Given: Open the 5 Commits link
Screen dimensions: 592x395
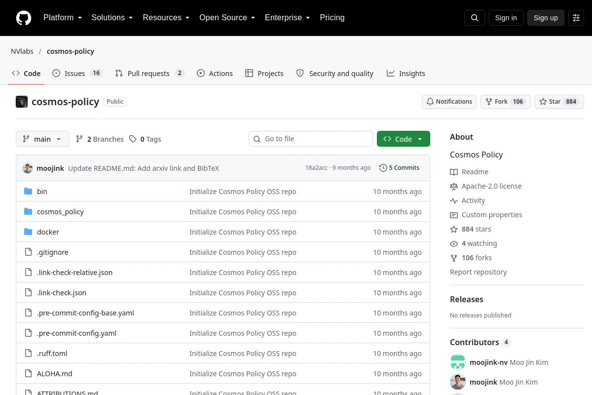Looking at the screenshot, I should 399,168.
